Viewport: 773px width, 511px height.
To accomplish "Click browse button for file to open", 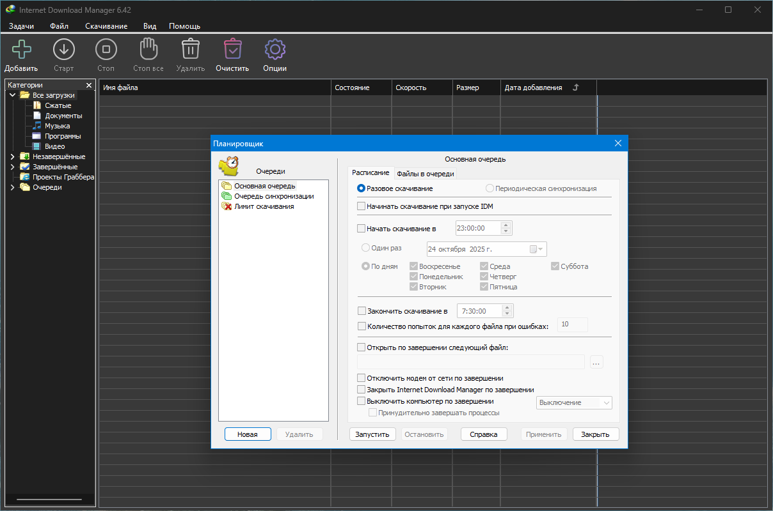I will (596, 362).
